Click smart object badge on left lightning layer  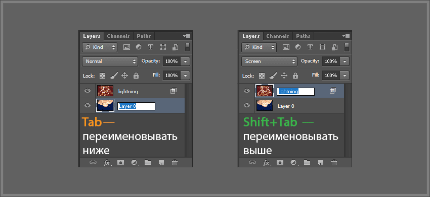pos(174,91)
